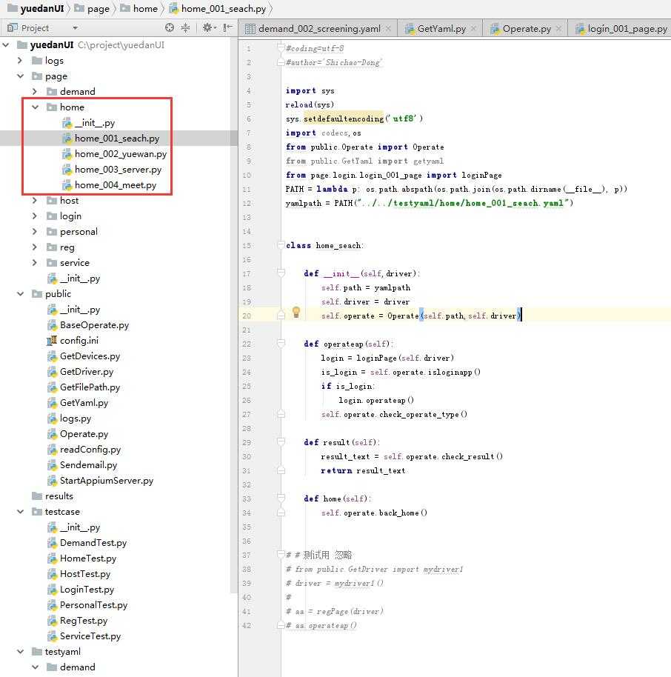671x677 pixels.
Task: Collapse the home folder
Action: (x=36, y=107)
